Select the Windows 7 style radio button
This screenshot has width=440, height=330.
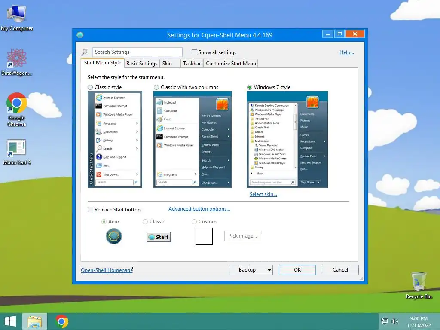[250, 87]
